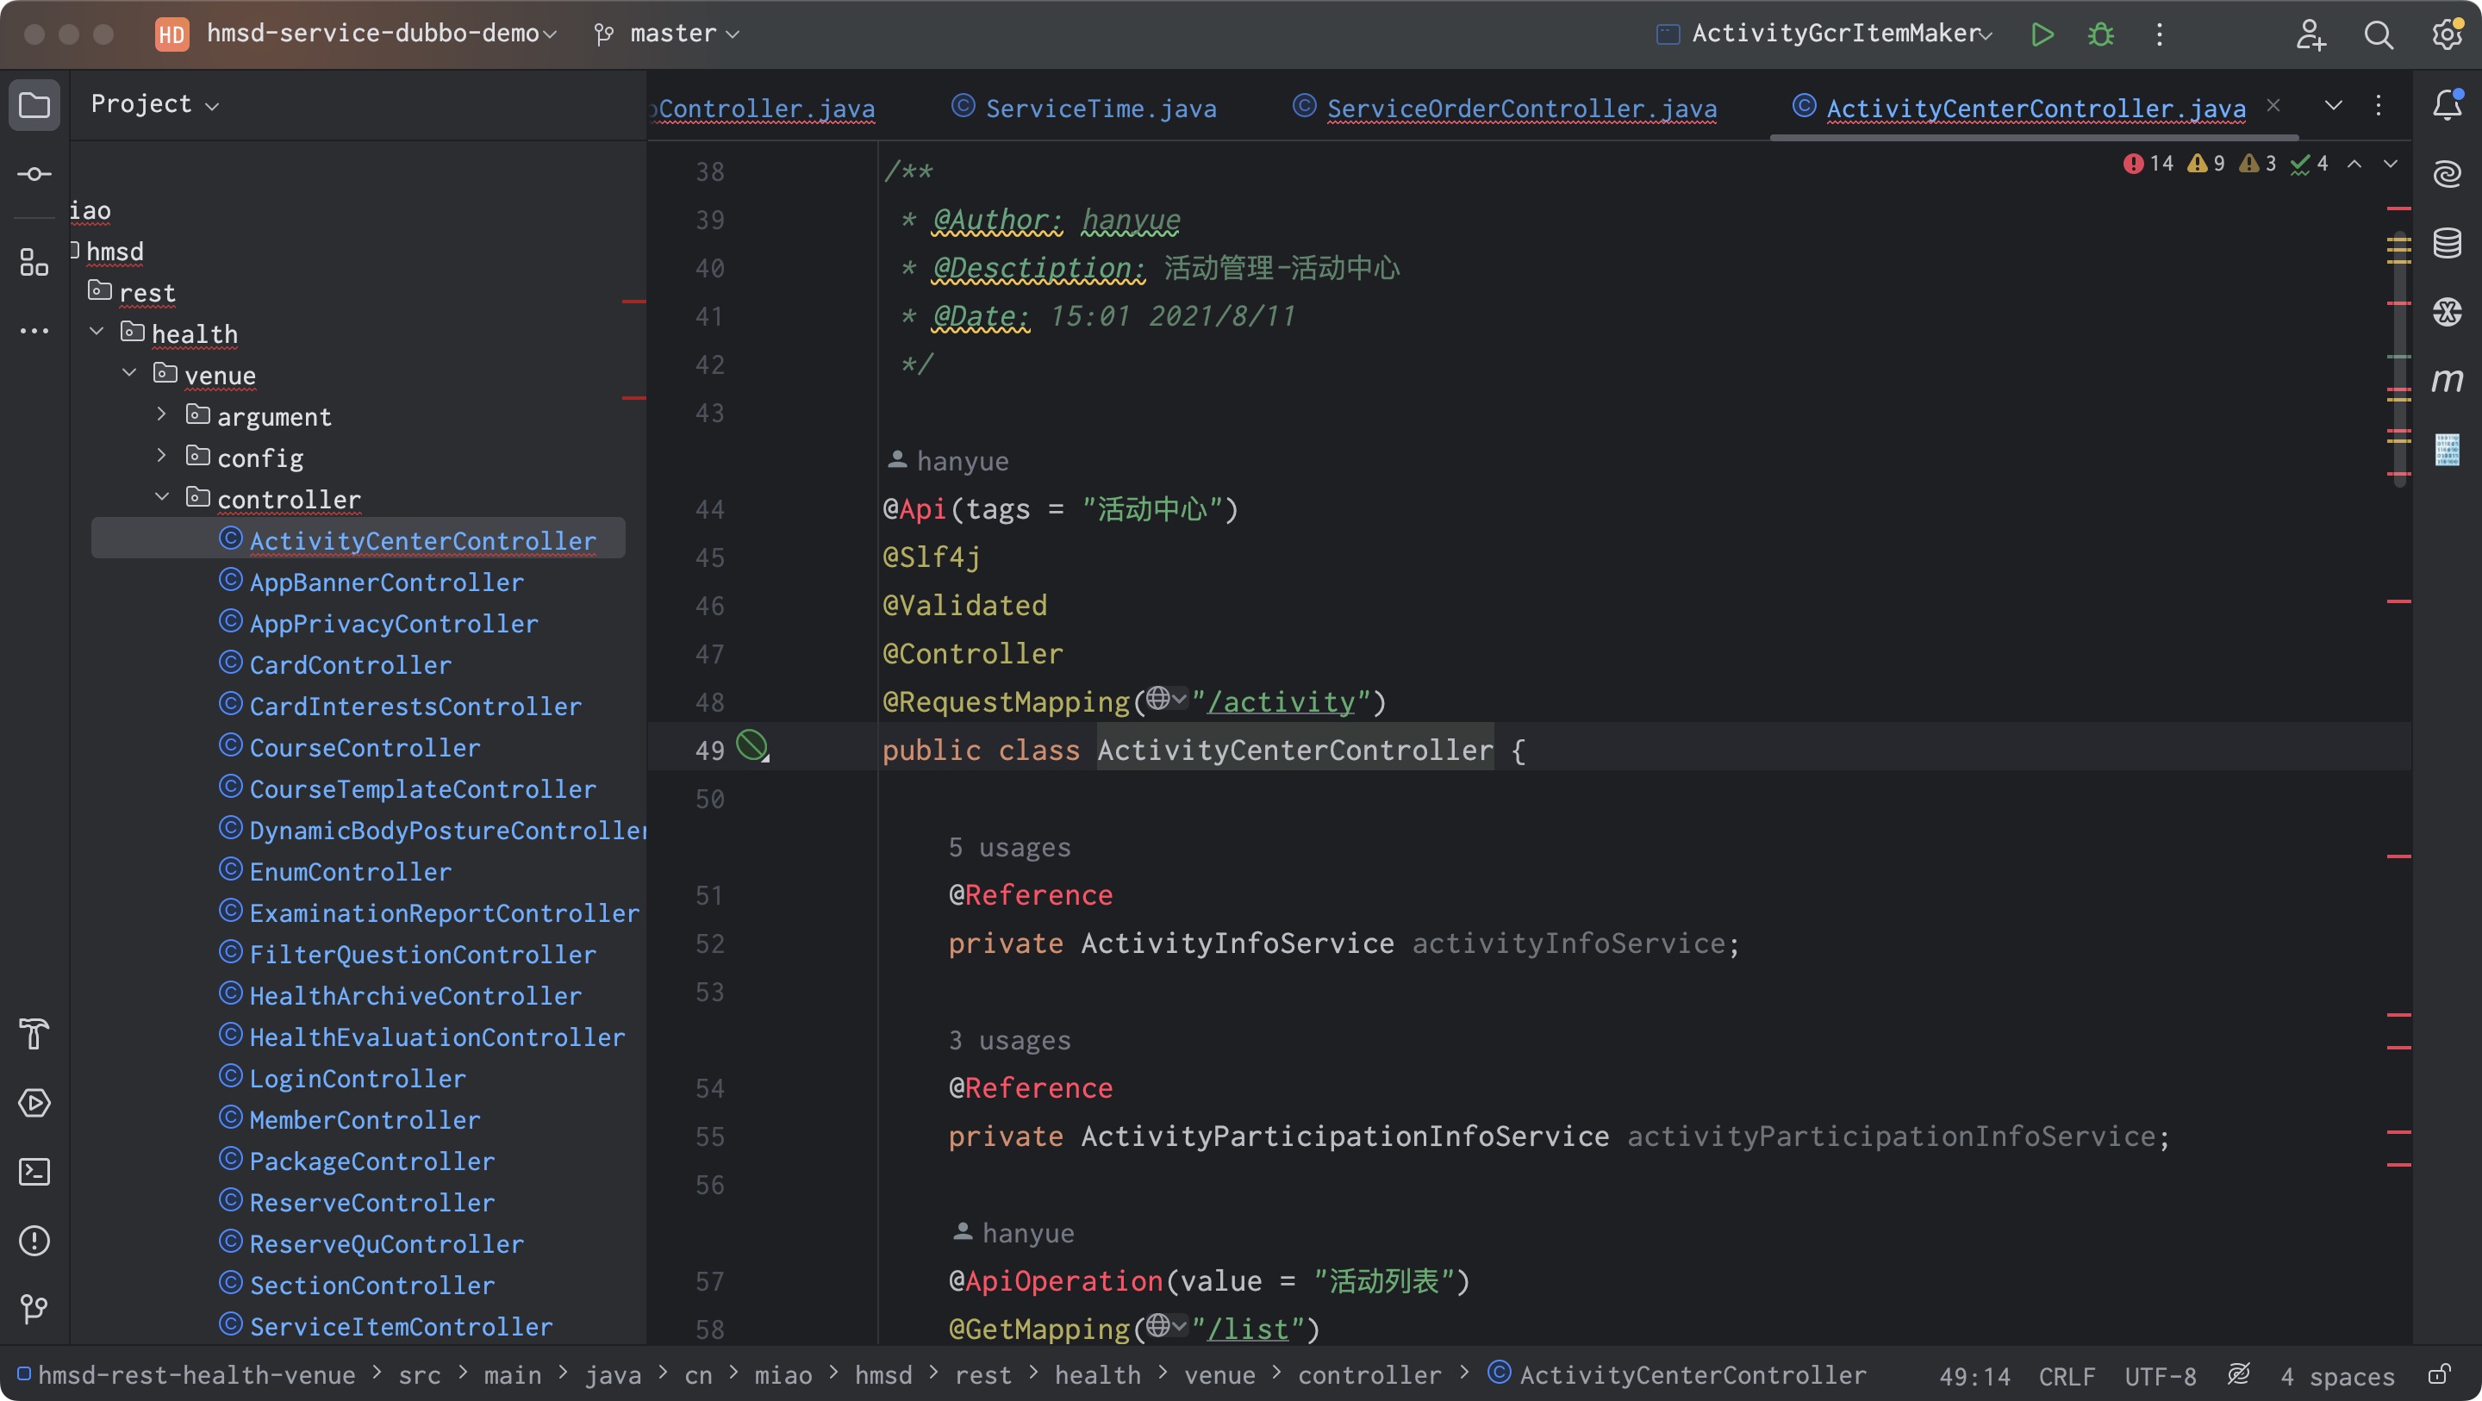Collapse the controller folder
The width and height of the screenshot is (2482, 1401).
click(162, 497)
